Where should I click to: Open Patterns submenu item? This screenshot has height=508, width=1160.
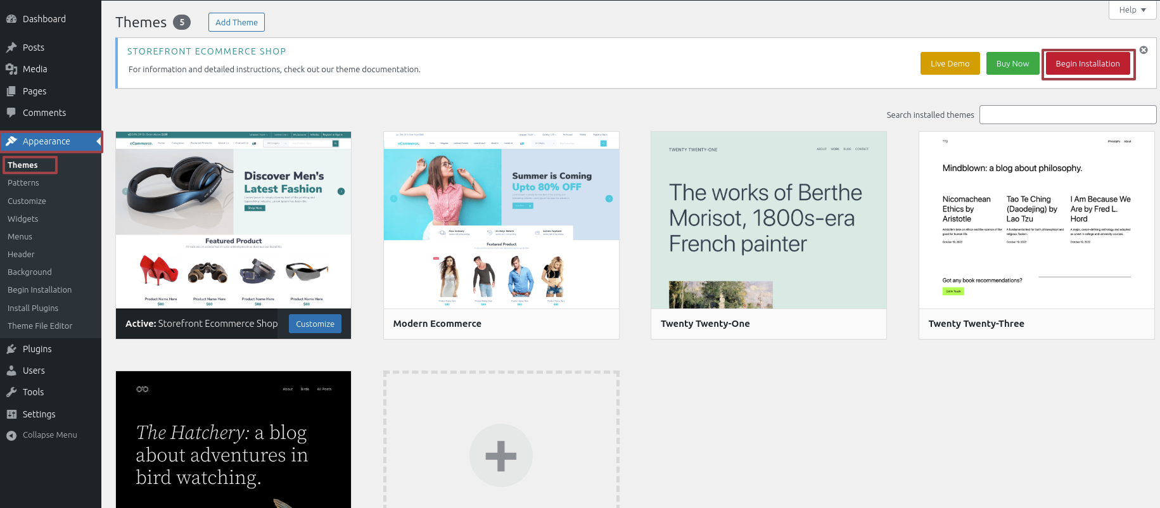pyautogui.click(x=23, y=182)
